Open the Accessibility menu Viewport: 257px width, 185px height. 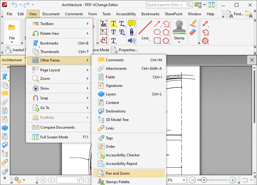click(126, 14)
